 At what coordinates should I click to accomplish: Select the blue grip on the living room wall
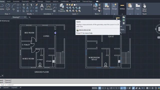55,33
